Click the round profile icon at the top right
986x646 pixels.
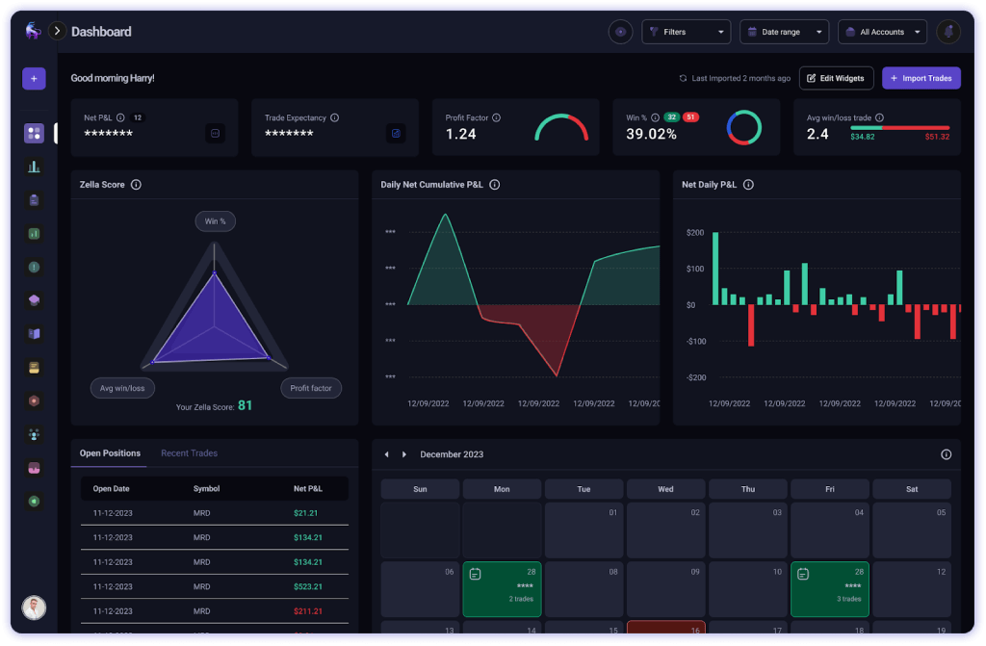(x=947, y=32)
